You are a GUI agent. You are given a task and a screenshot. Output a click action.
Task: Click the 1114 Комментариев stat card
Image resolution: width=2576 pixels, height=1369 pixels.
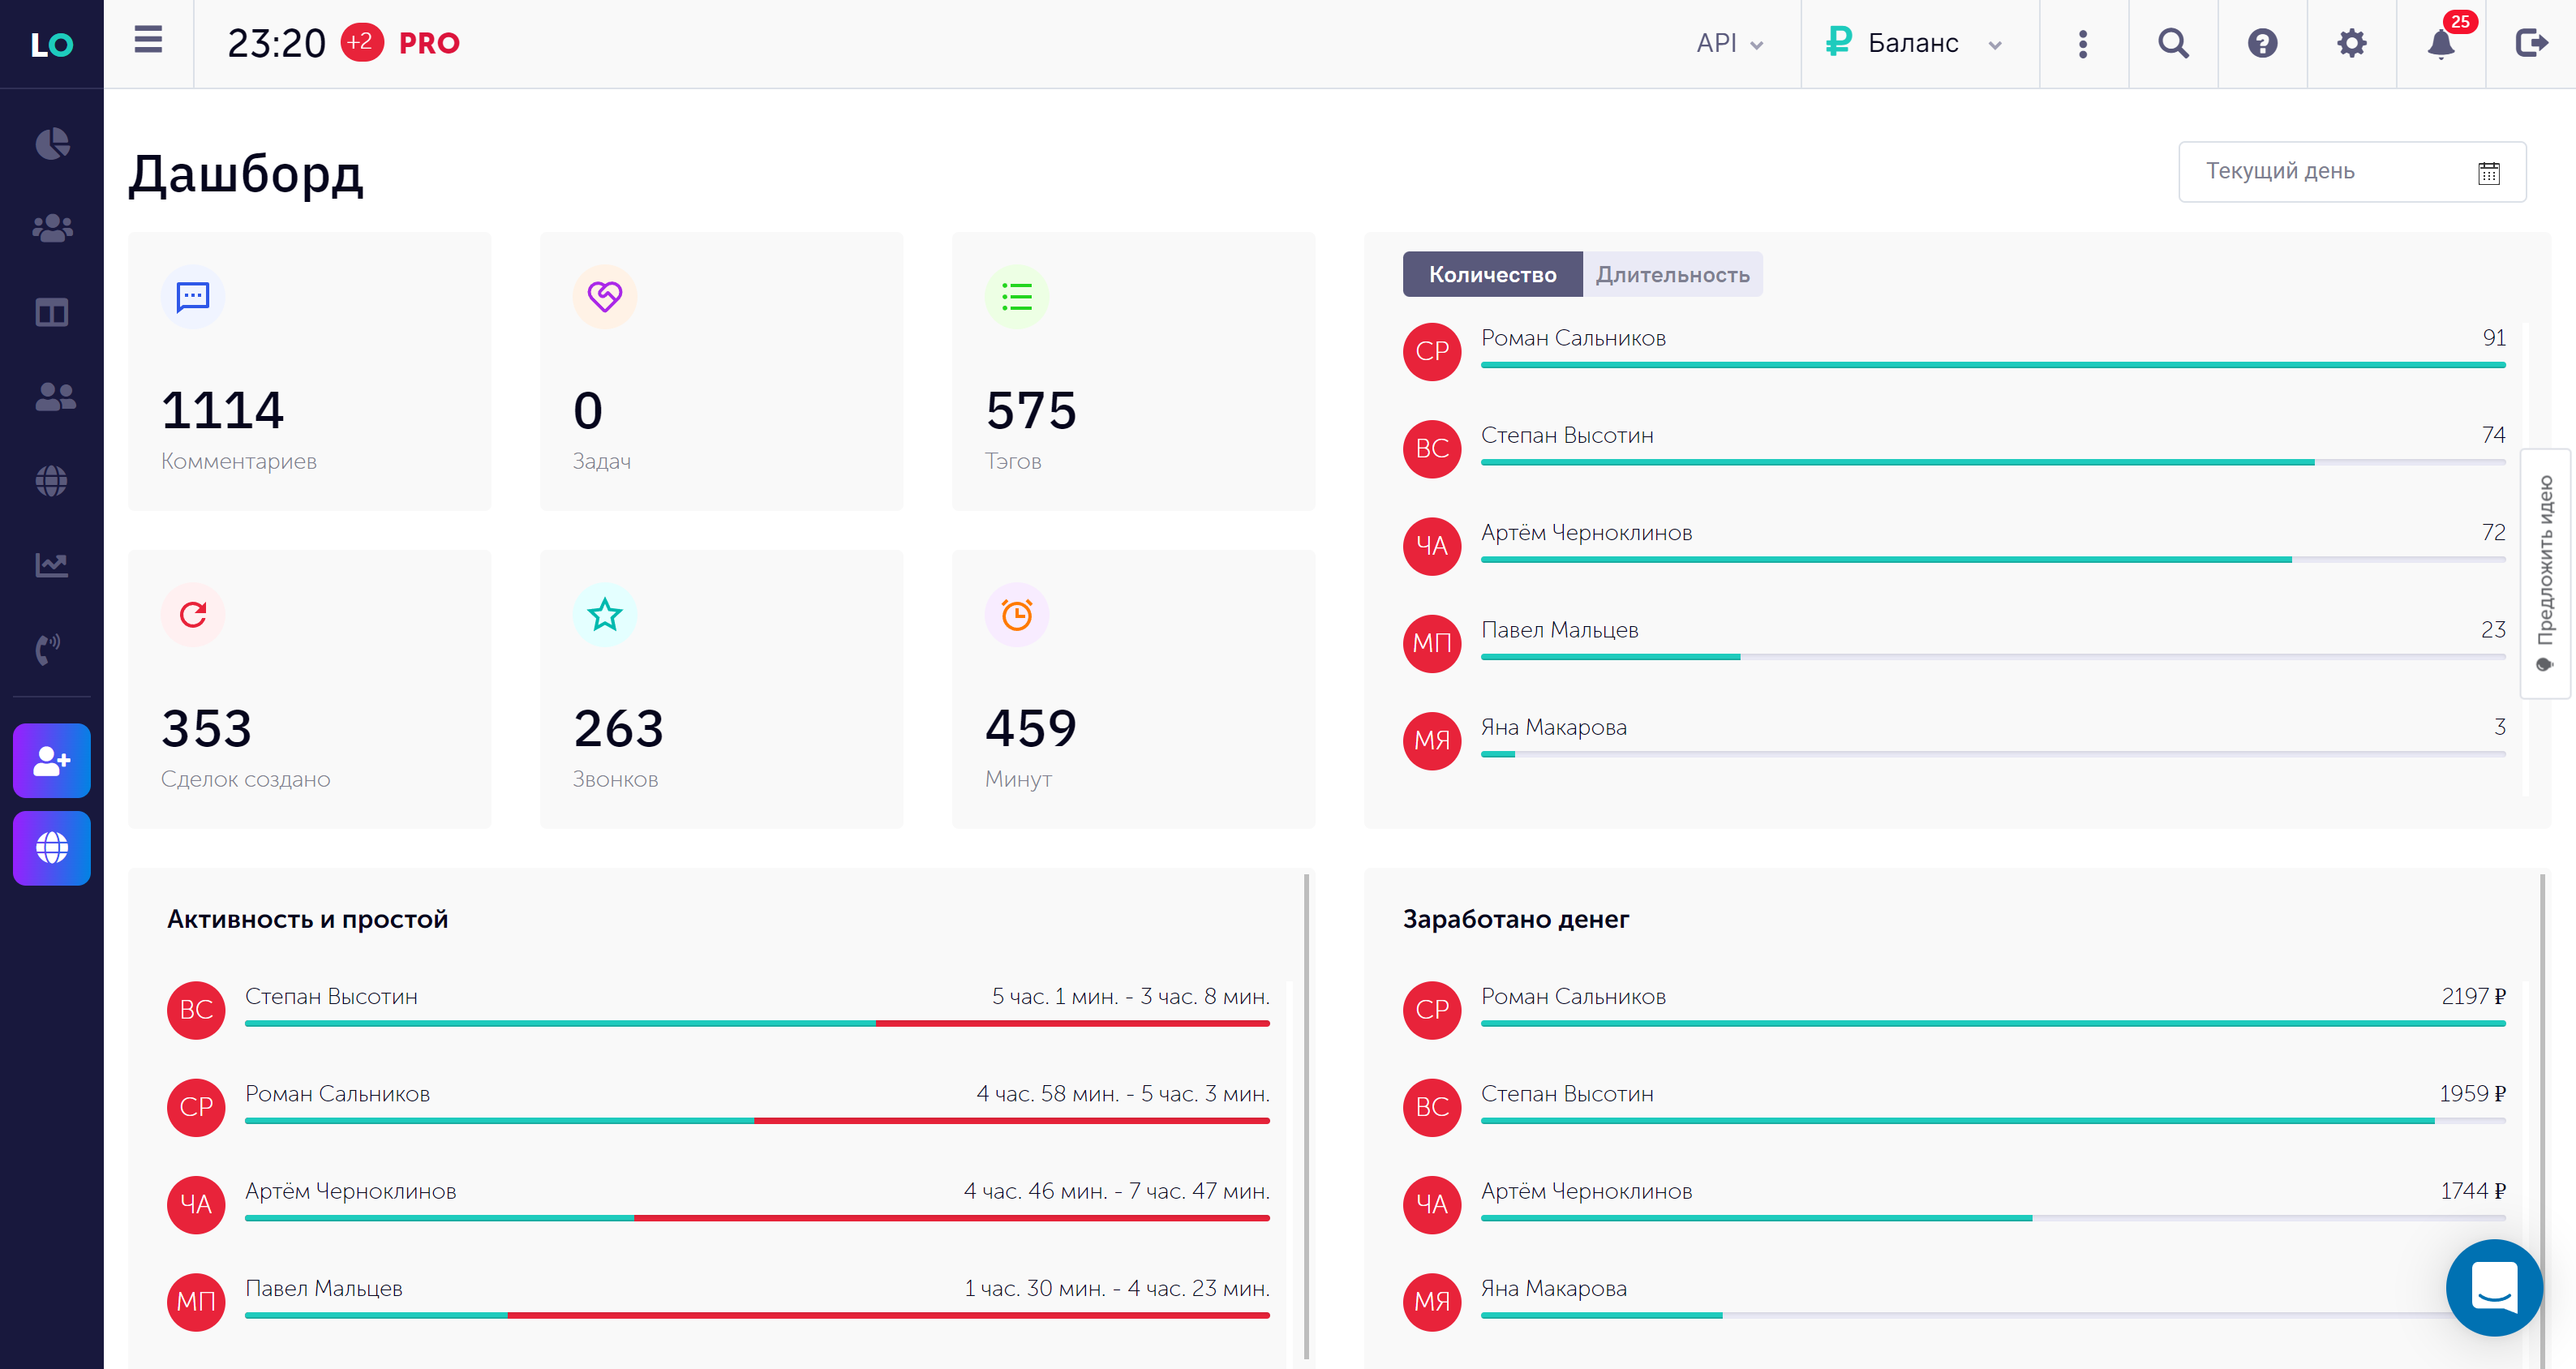(309, 372)
